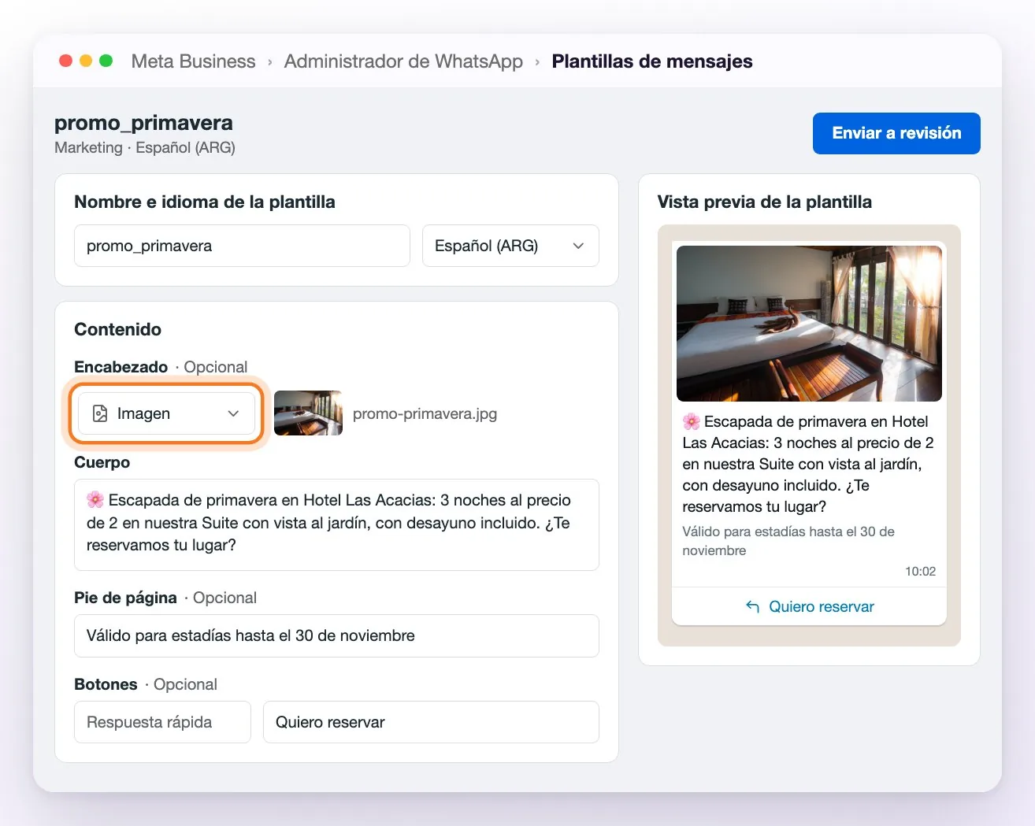Click the Marketing · Español (ARG) subtitle
The width and height of the screenshot is (1035, 826).
[145, 147]
